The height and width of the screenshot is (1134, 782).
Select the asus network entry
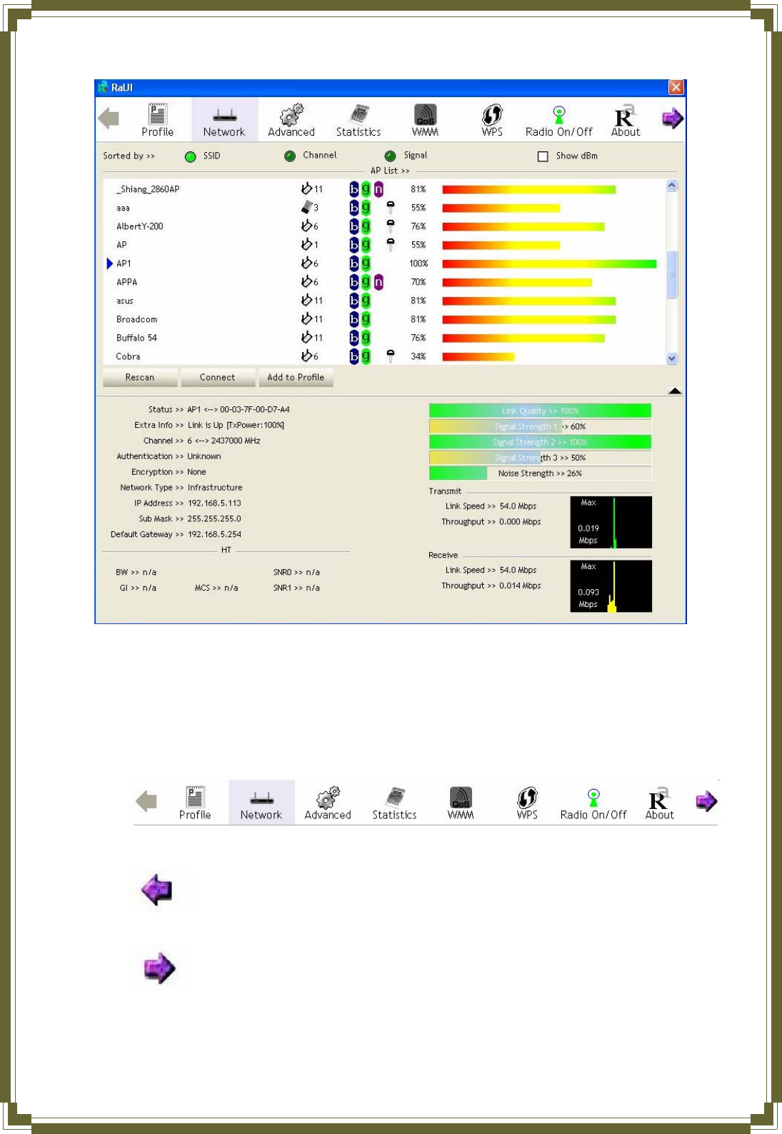(386, 301)
